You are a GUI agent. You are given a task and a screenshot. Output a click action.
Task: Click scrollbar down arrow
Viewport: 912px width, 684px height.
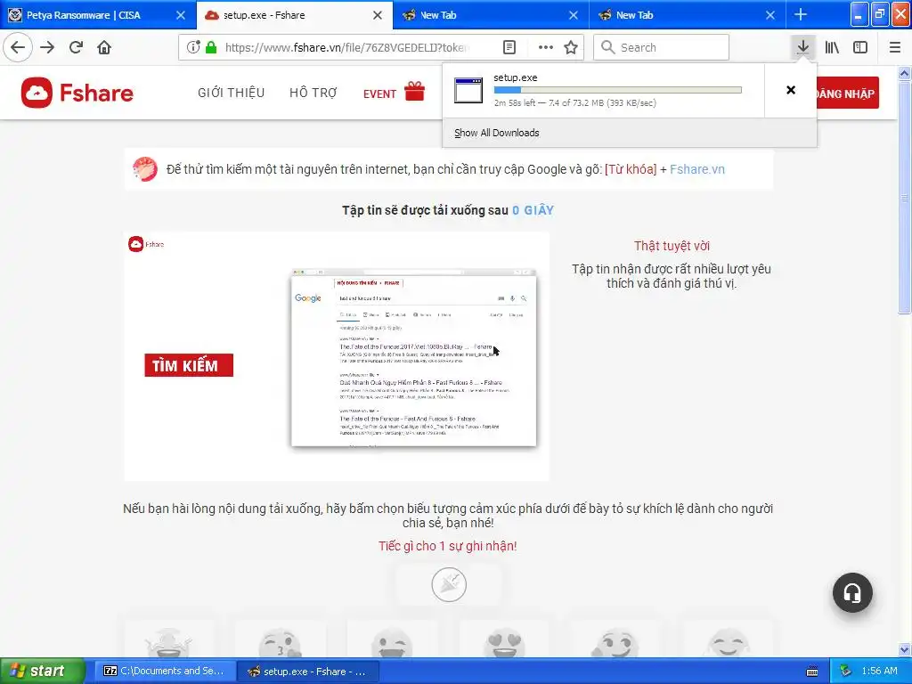(904, 649)
